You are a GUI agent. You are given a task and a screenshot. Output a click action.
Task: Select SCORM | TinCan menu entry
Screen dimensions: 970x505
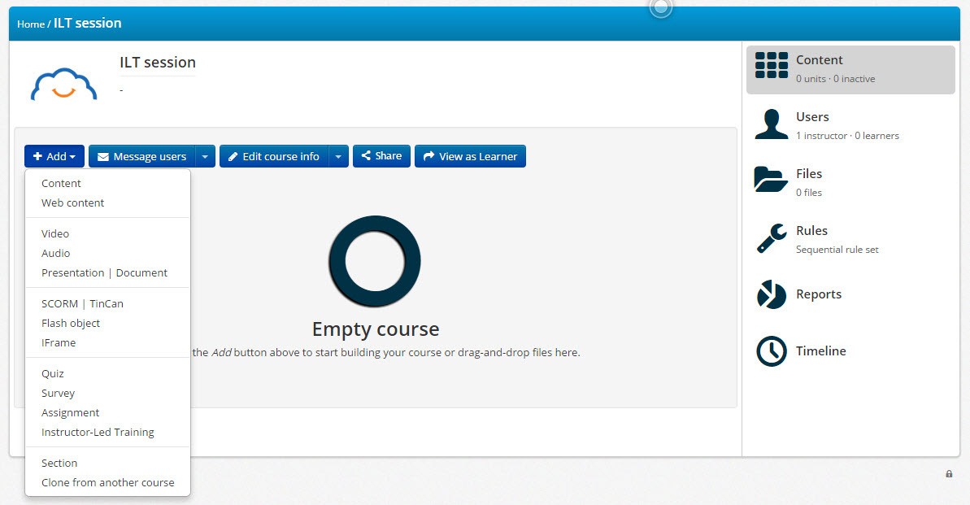coord(82,304)
